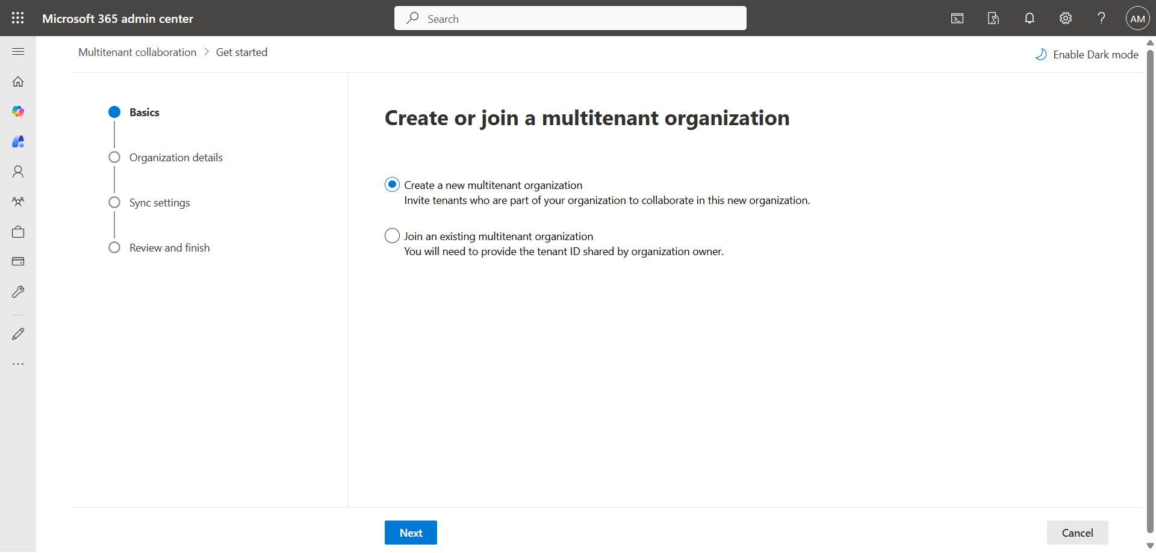Open Cloud Shell from the header

click(957, 18)
